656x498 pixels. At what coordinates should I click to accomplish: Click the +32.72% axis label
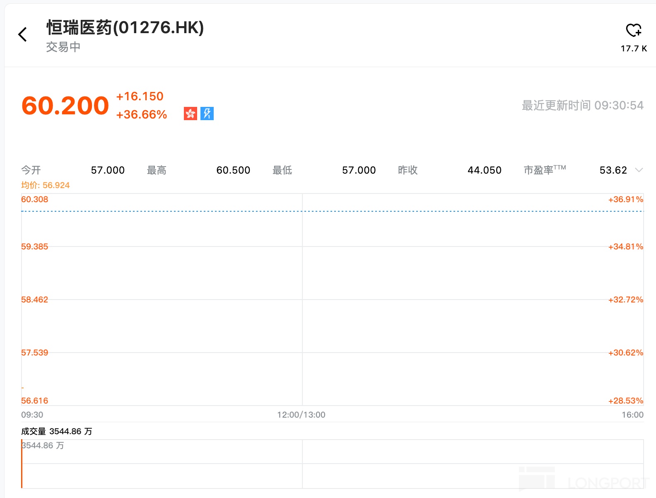pyautogui.click(x=626, y=300)
